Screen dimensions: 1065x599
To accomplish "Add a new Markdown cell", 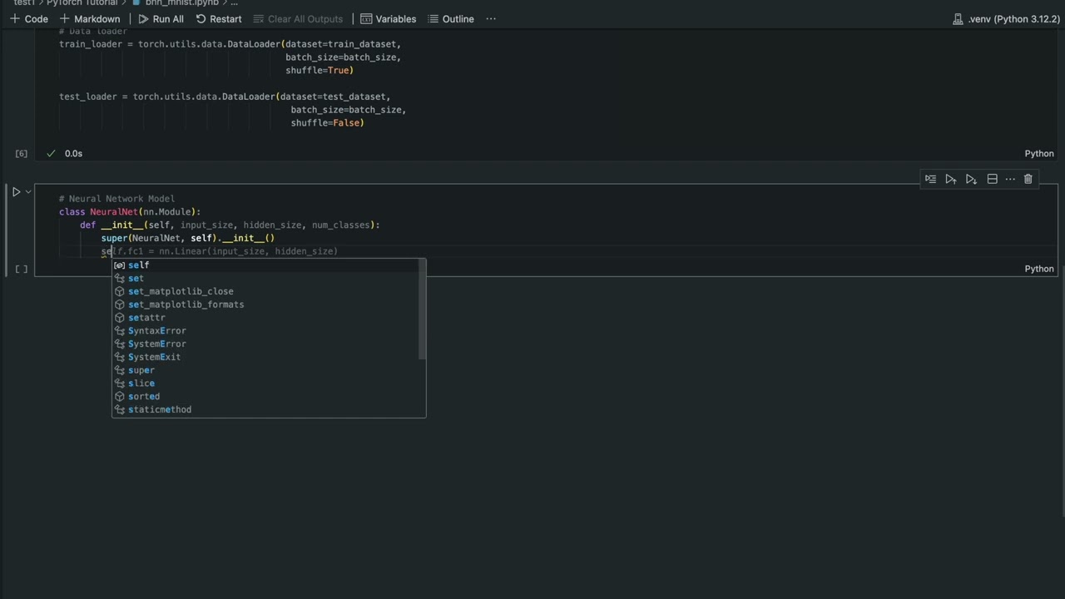I will click(x=90, y=18).
